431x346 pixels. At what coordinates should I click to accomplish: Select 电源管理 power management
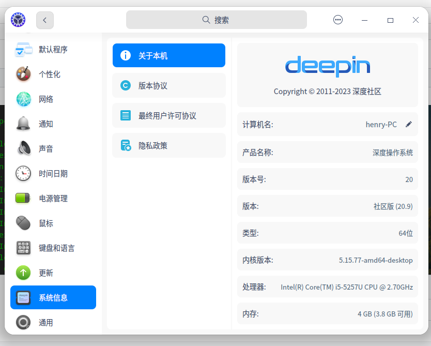53,199
